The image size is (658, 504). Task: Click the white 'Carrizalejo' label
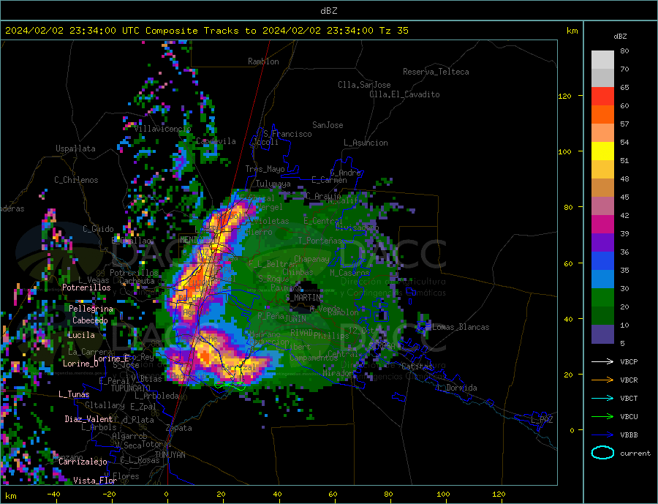83,462
